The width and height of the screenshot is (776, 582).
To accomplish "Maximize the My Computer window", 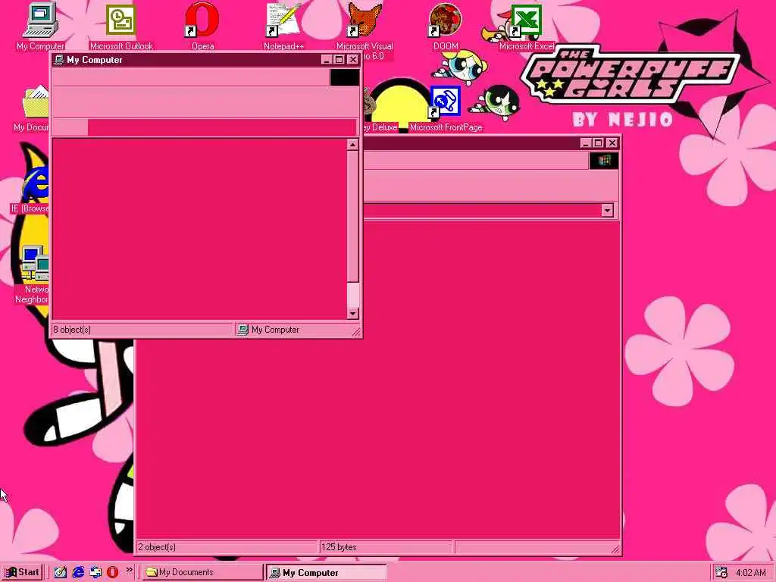I will 339,59.
